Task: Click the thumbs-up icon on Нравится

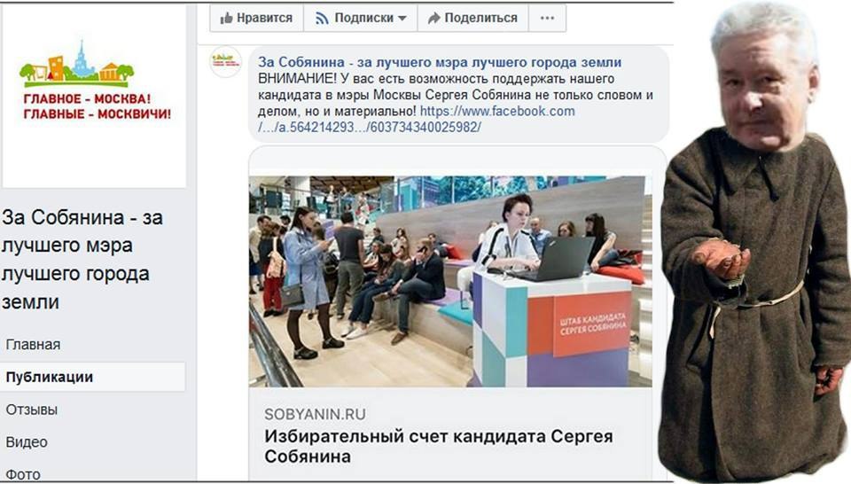Action: [x=226, y=18]
